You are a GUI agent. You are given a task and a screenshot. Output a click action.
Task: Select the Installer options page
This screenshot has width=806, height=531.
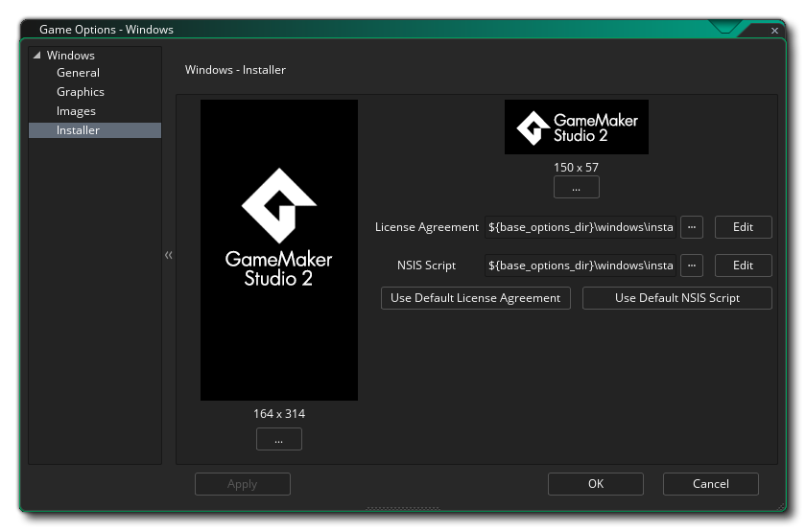[95, 130]
